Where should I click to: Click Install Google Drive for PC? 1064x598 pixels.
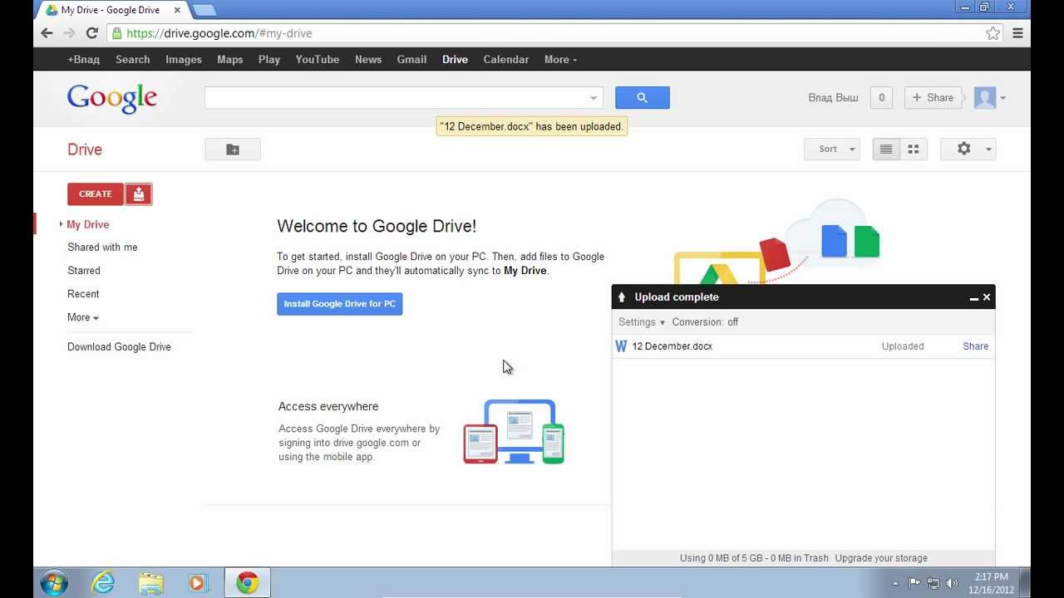click(339, 304)
